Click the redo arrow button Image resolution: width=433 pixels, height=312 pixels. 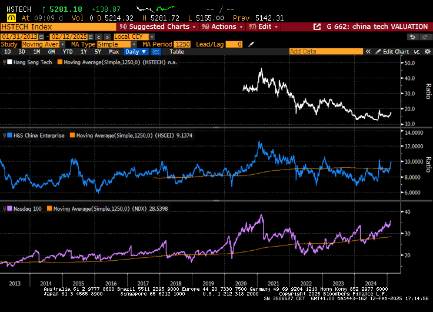[425, 36]
